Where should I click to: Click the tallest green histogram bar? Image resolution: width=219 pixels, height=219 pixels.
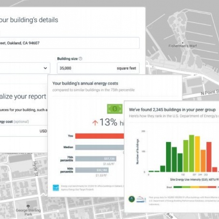click(192, 153)
